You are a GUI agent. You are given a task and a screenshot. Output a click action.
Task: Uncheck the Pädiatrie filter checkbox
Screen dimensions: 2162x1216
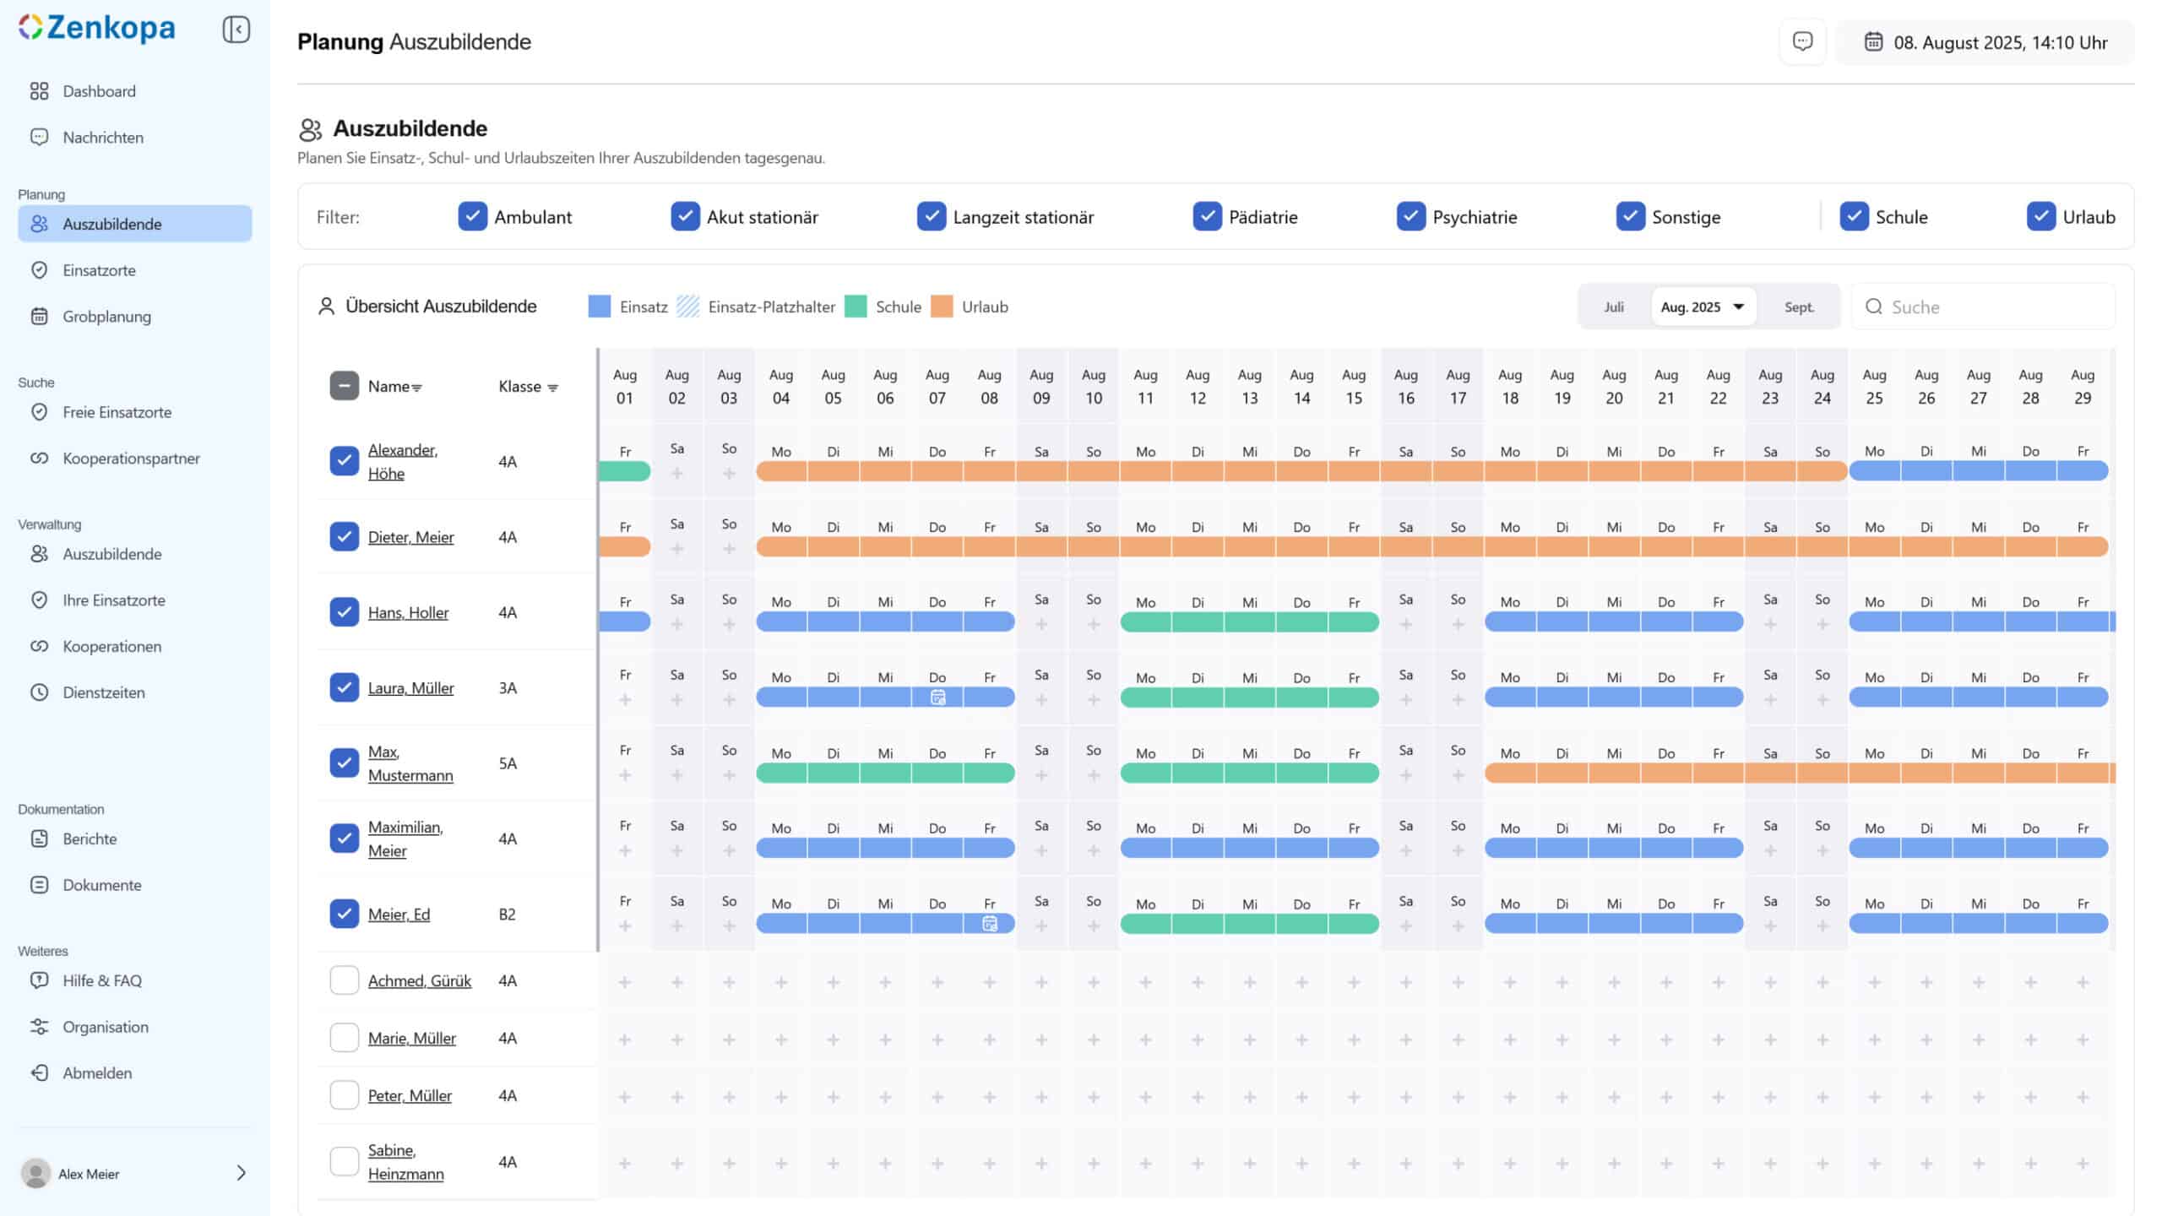pos(1207,217)
